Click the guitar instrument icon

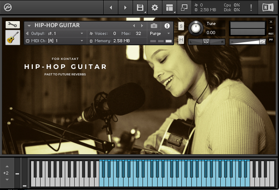coord(13,37)
